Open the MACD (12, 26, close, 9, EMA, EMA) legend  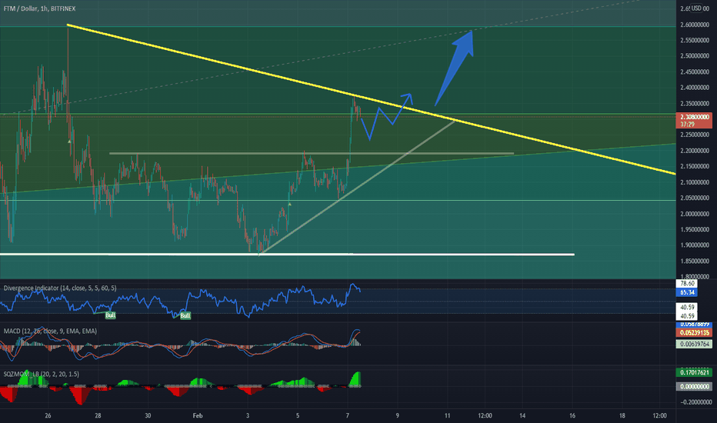click(x=50, y=331)
